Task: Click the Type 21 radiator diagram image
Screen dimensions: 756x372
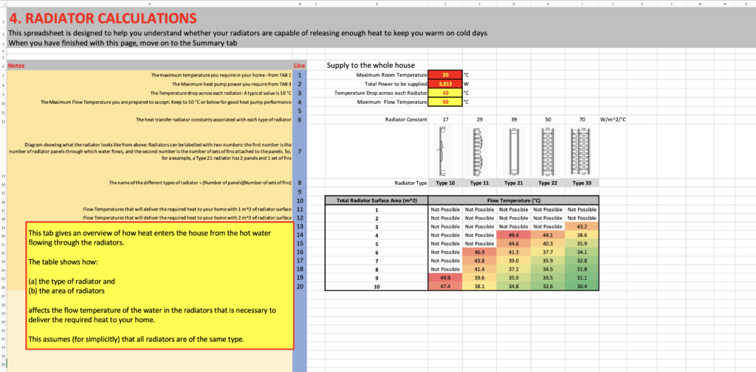Action: pos(514,151)
